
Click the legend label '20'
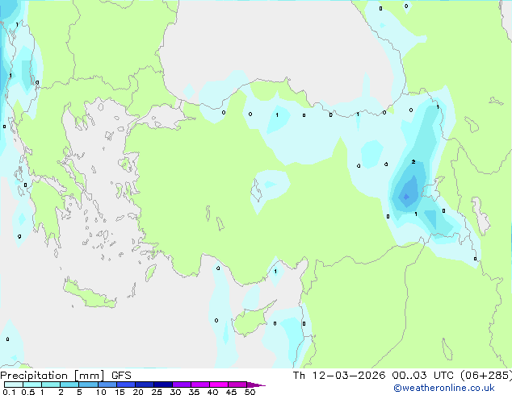tap(138, 392)
